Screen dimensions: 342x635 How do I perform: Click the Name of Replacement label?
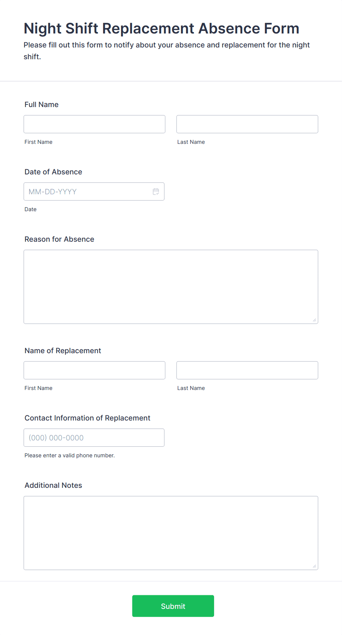click(63, 351)
